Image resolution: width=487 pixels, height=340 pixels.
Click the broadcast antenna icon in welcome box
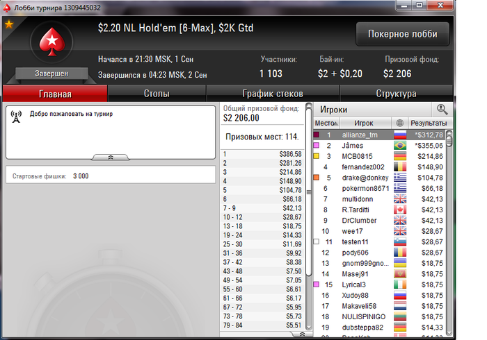point(16,117)
